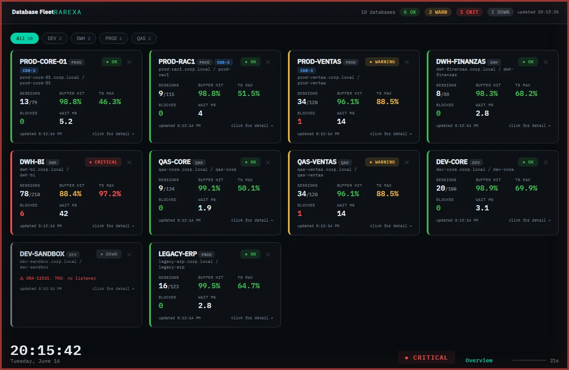
Task: Click OK status badge on PROD-CORE-01
Action: (x=112, y=62)
